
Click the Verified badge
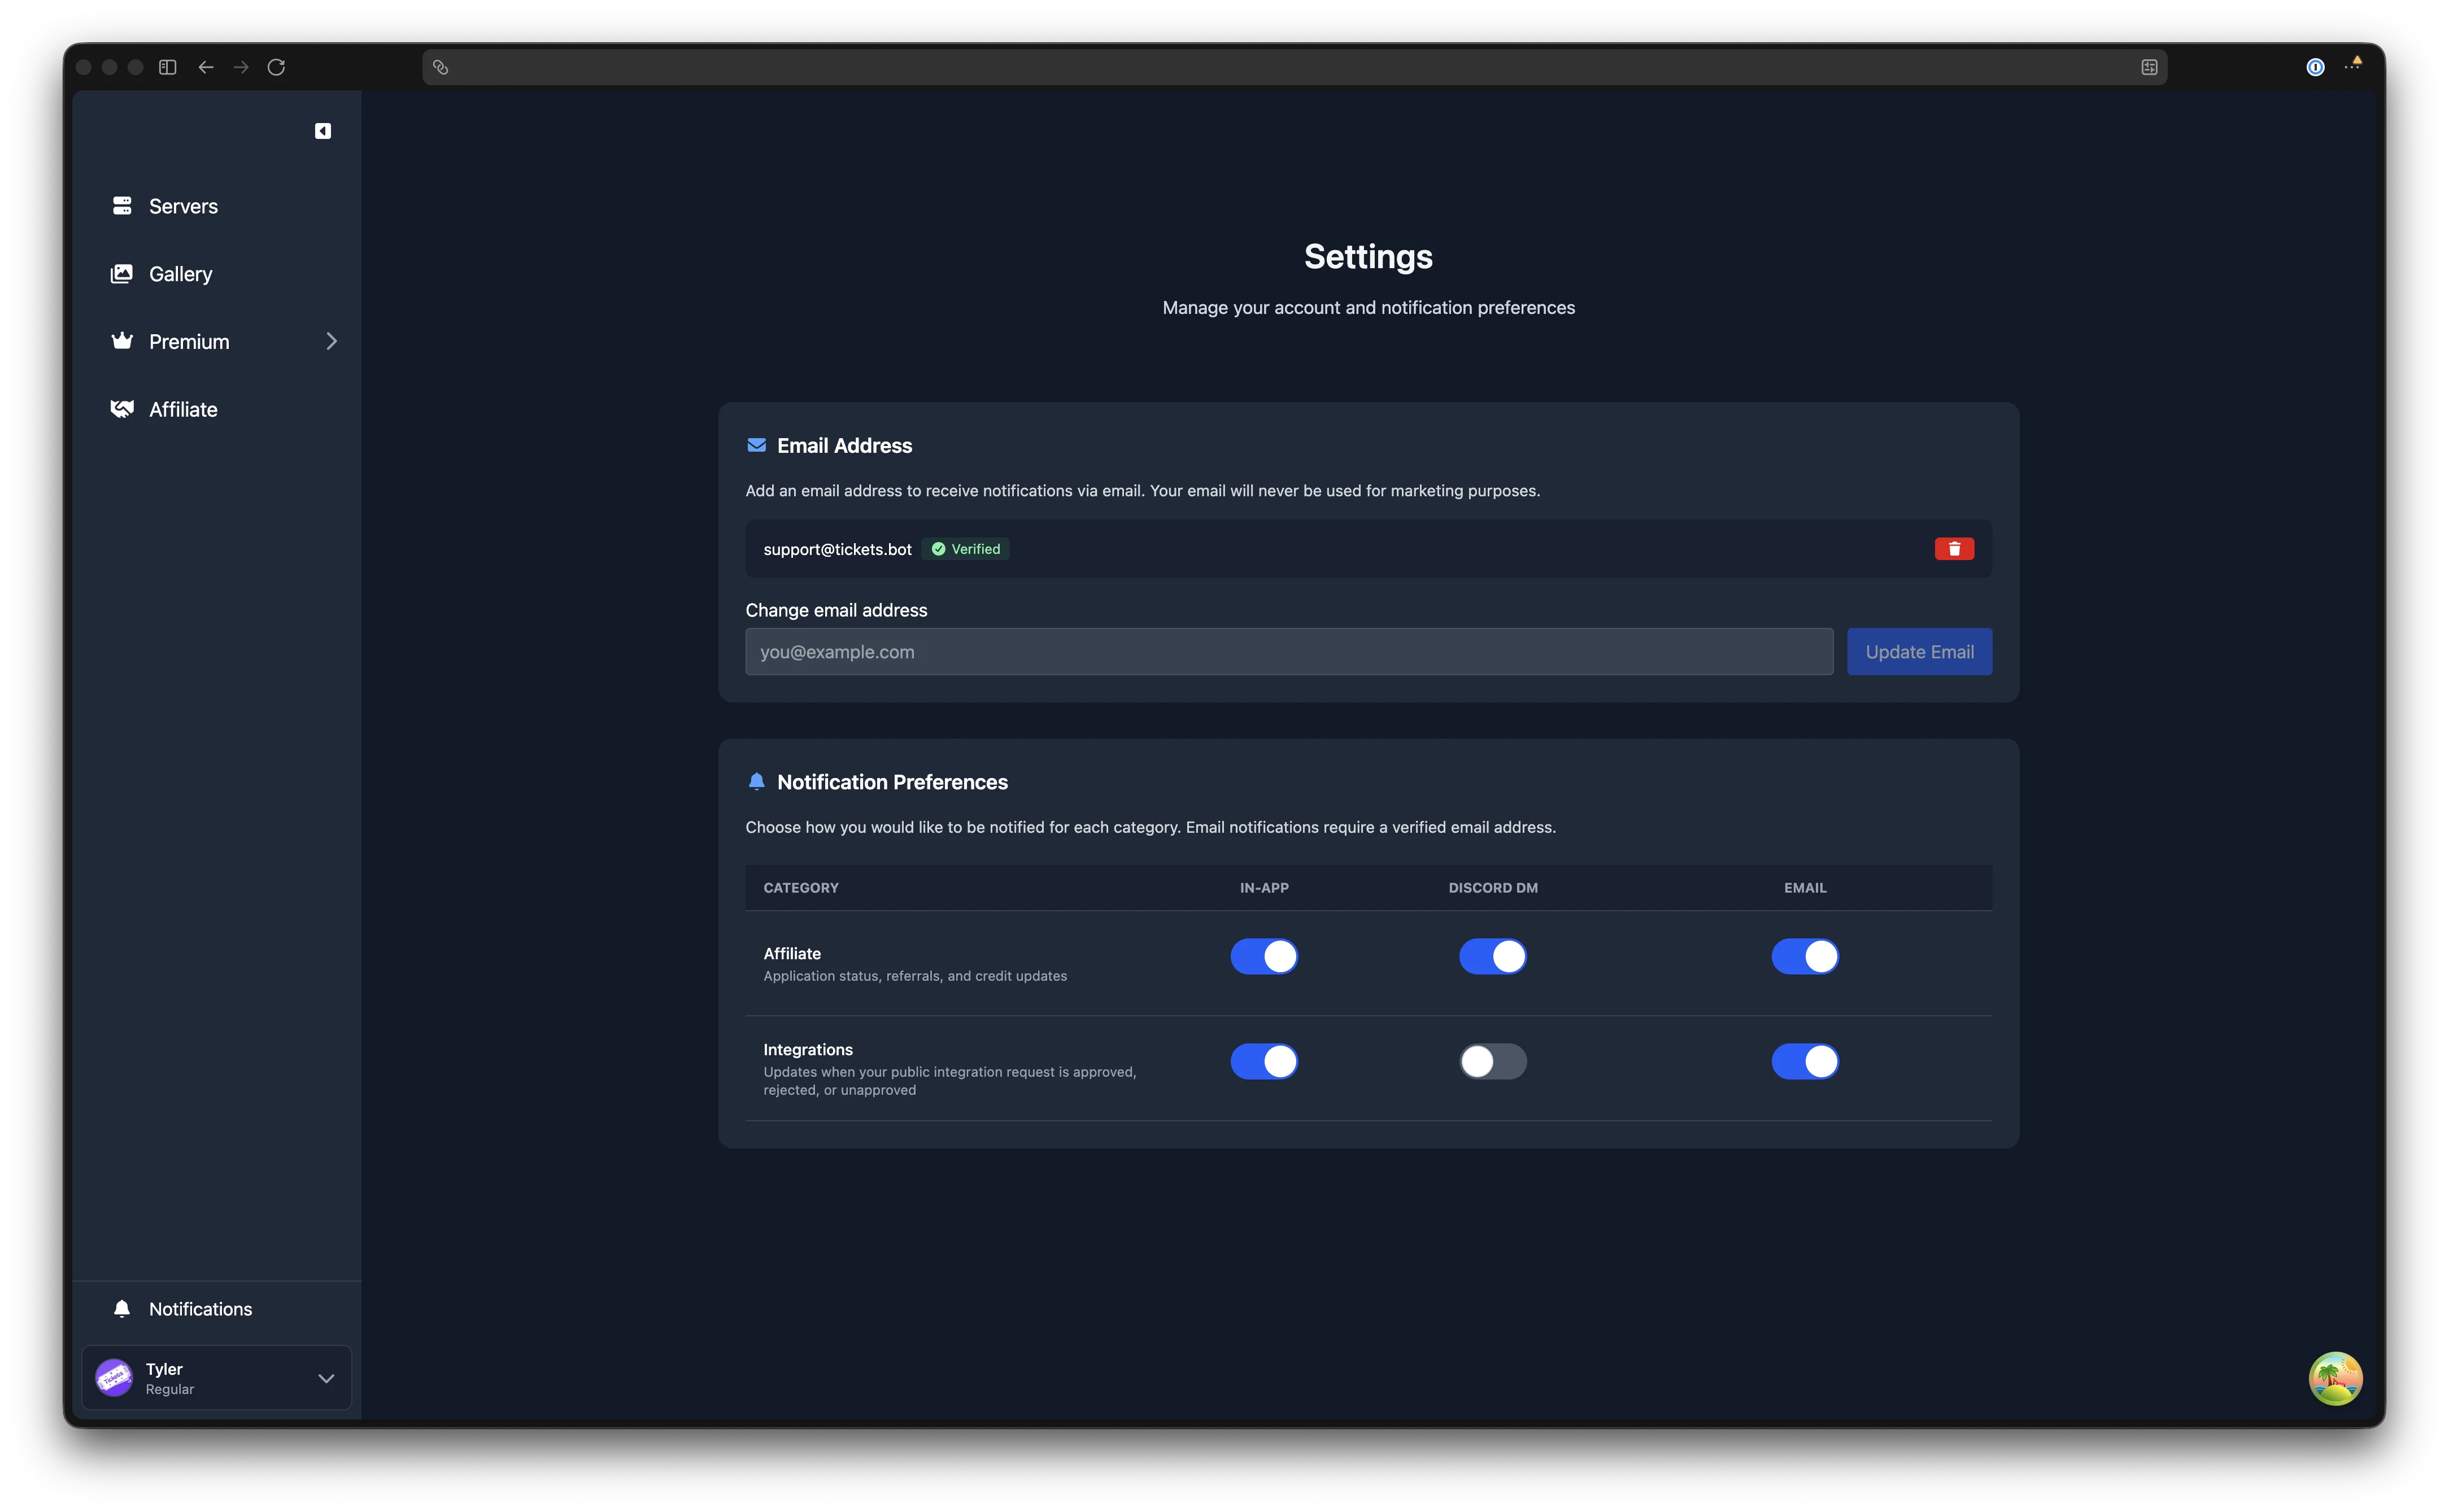point(965,549)
